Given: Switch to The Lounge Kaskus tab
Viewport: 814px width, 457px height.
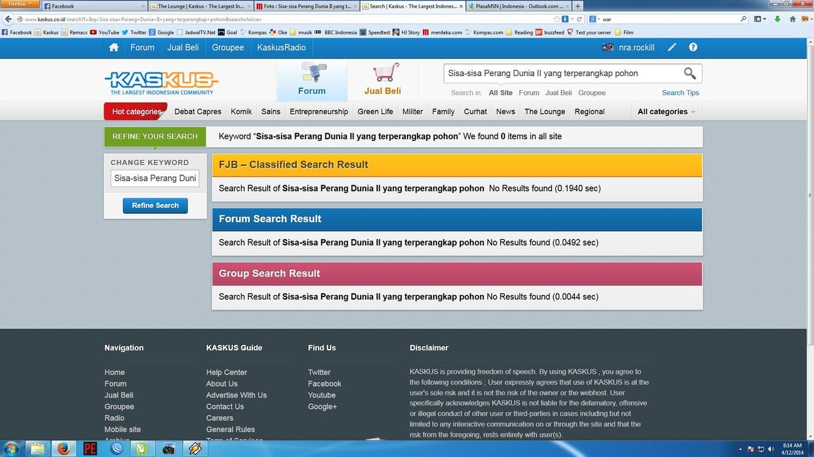Looking at the screenshot, I should 201,6.
